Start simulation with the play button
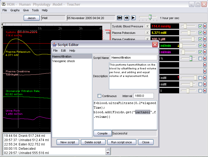Screen dimensions: 208x157 click(x=133, y=18)
